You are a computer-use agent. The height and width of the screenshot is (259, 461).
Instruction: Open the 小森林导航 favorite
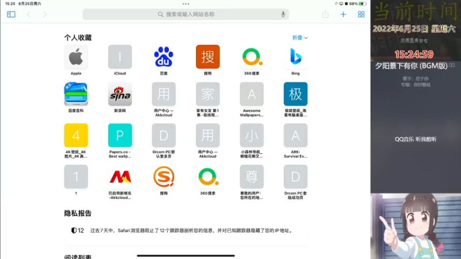tap(251, 140)
